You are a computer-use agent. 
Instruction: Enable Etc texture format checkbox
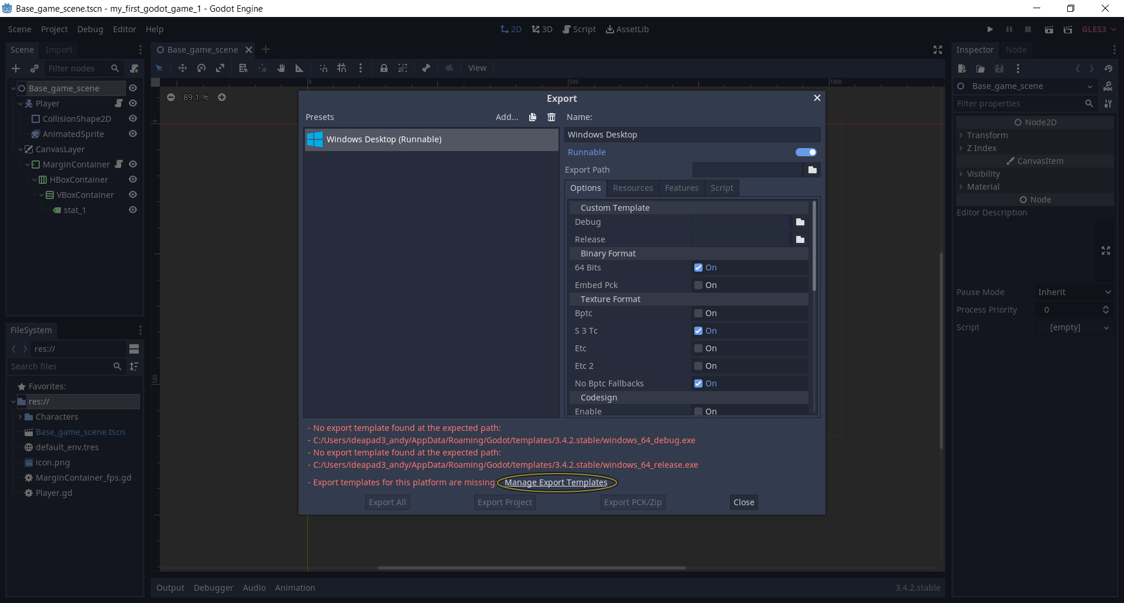click(698, 348)
